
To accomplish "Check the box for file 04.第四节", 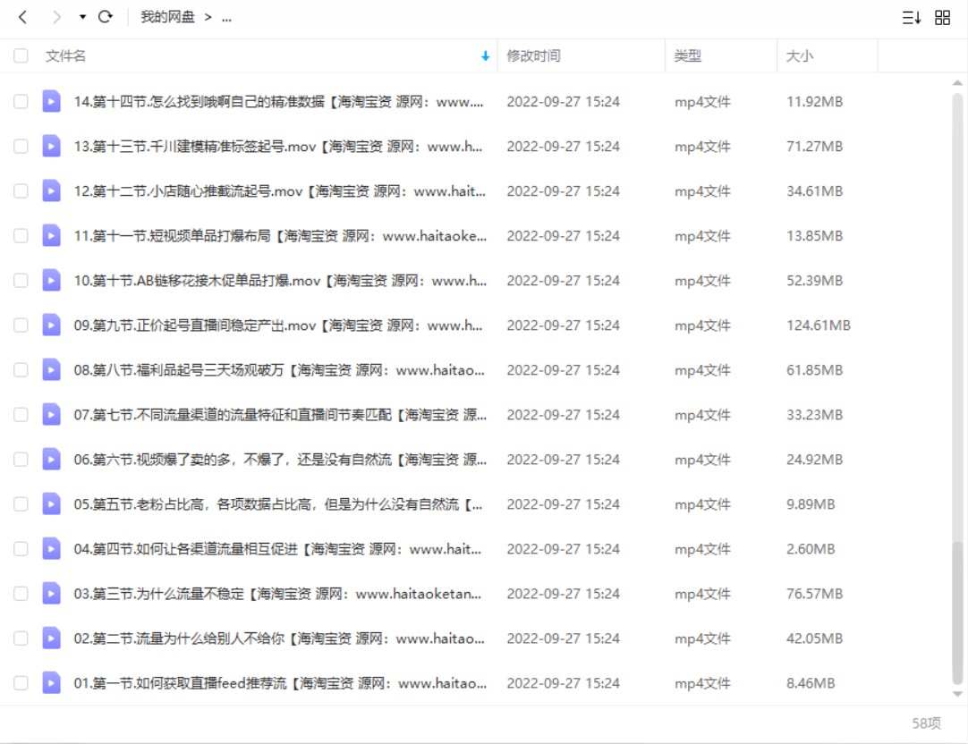I will tap(21, 548).
